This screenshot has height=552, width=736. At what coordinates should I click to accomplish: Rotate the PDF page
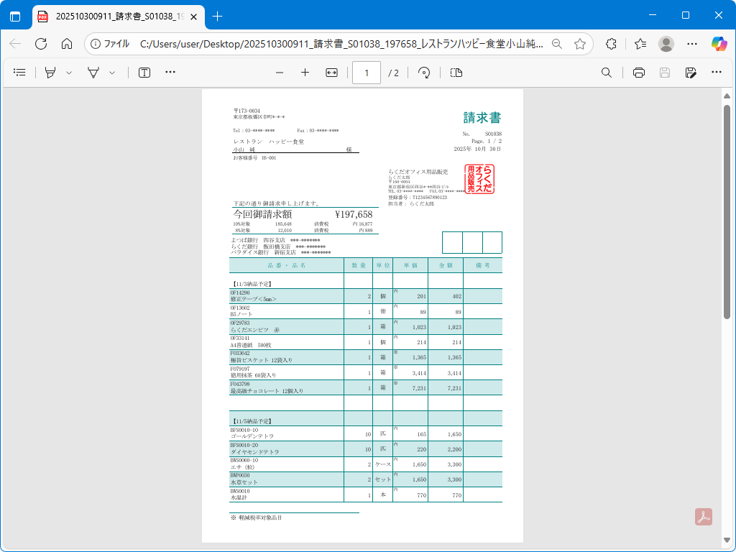424,73
